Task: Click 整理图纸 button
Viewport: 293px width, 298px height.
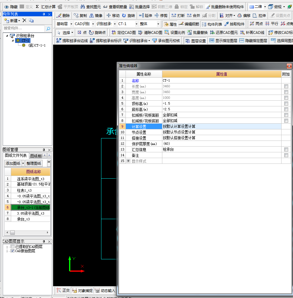Action: 34,163
